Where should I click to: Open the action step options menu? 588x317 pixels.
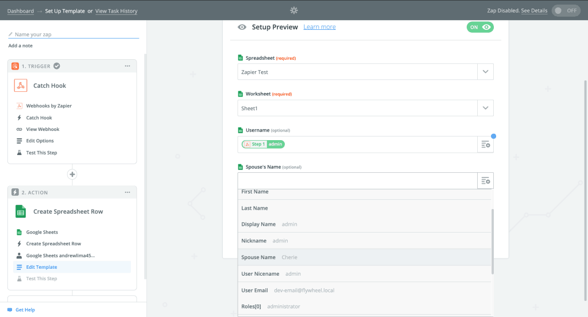pos(127,192)
